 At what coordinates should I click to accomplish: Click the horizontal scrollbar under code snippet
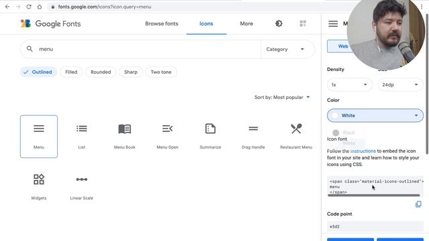tap(374, 195)
